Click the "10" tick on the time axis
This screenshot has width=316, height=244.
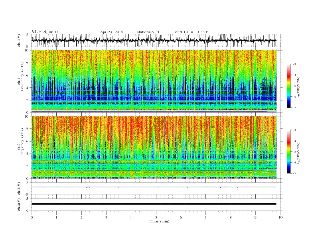click(280, 217)
